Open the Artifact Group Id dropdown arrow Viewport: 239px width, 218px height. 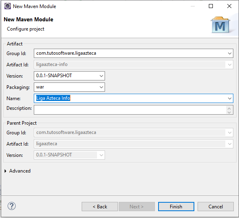coord(230,53)
